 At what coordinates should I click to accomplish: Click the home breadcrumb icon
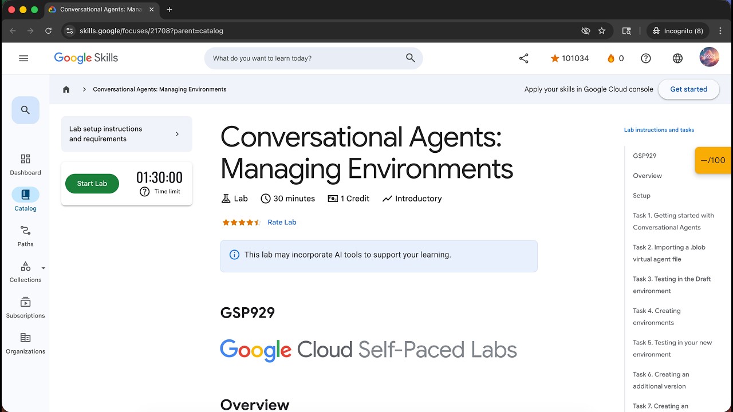(66, 89)
